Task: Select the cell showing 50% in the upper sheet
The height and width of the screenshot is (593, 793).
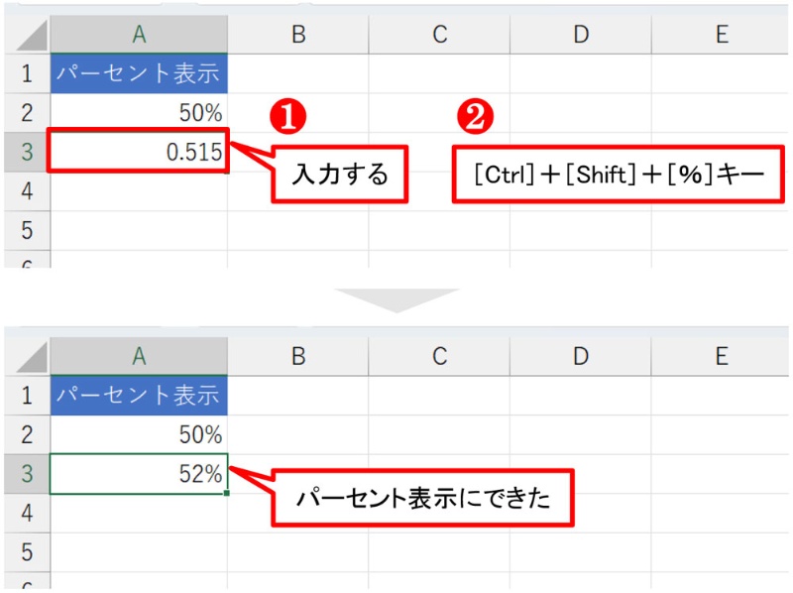Action: pos(139,112)
